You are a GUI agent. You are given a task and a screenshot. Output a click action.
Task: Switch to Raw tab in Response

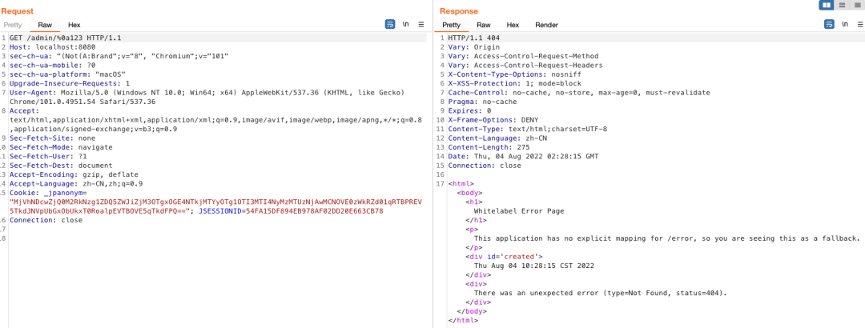(x=483, y=26)
